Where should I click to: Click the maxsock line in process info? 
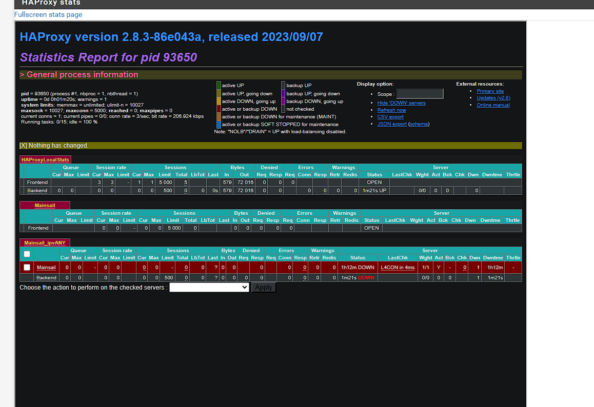[x=96, y=111]
